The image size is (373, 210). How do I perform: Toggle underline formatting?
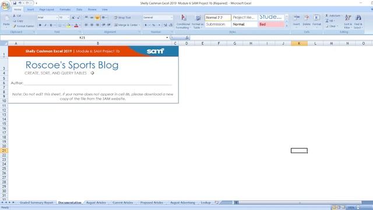coord(51,25)
